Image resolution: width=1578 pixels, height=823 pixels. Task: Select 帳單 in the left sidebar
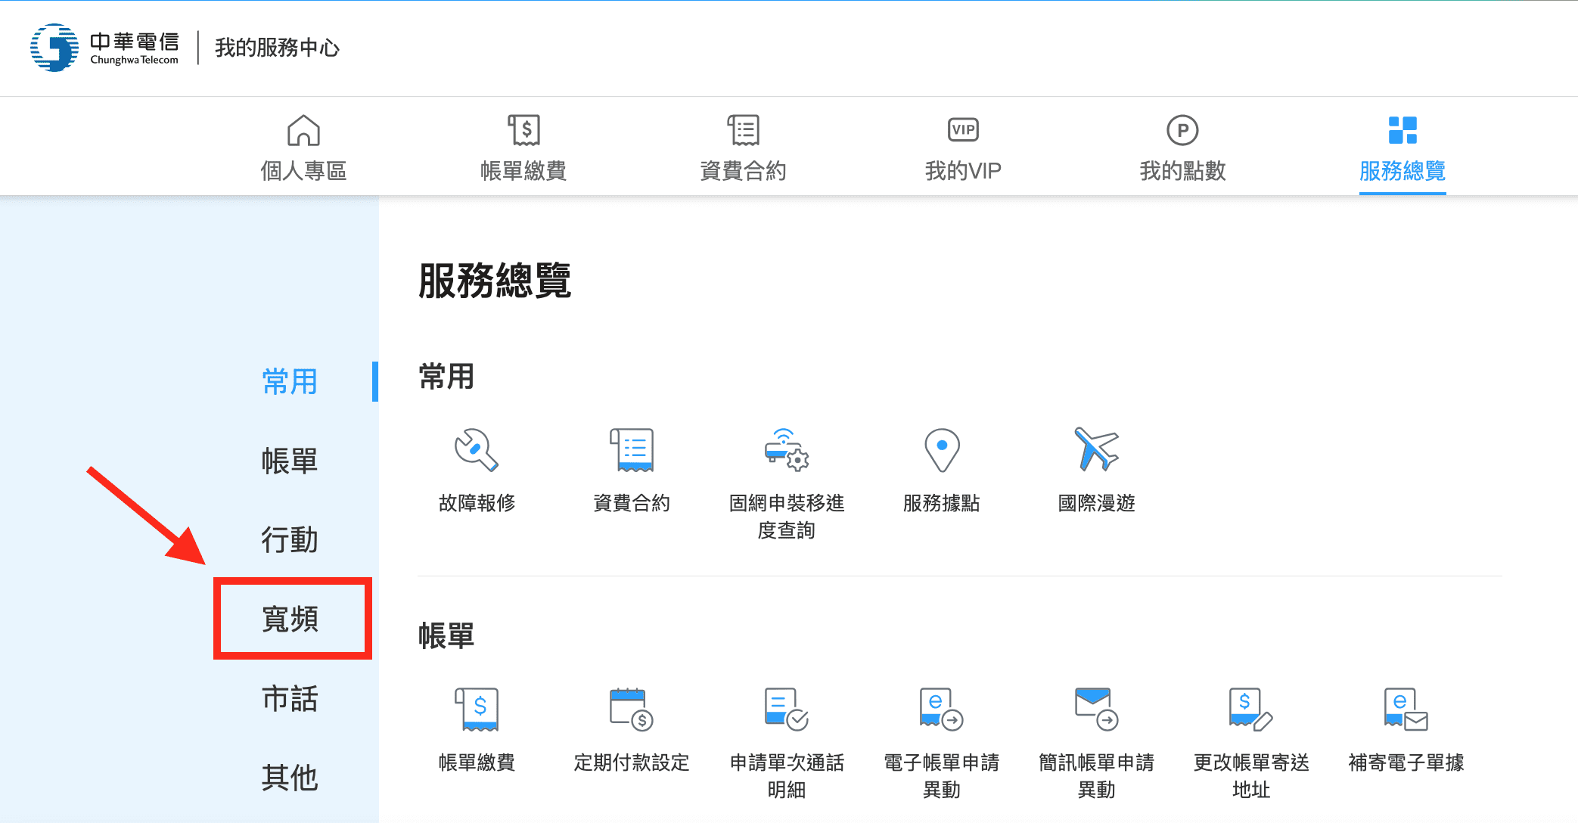tap(290, 461)
